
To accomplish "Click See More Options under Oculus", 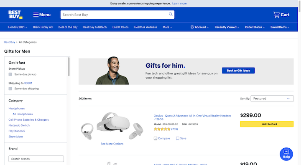I will (112, 144).
